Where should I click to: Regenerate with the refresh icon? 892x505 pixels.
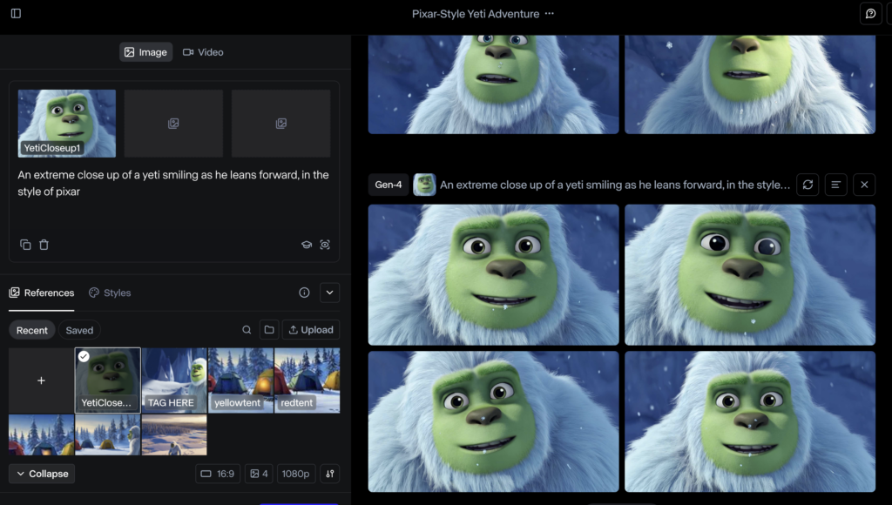click(808, 185)
